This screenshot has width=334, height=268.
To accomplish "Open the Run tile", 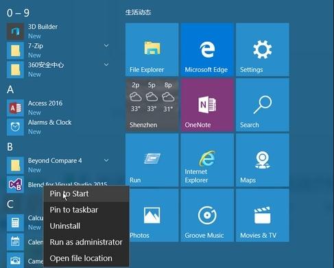I will [152, 160].
